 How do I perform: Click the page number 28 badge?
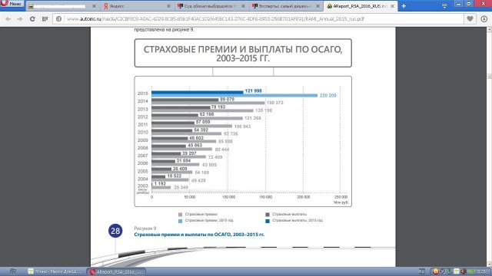(x=115, y=231)
